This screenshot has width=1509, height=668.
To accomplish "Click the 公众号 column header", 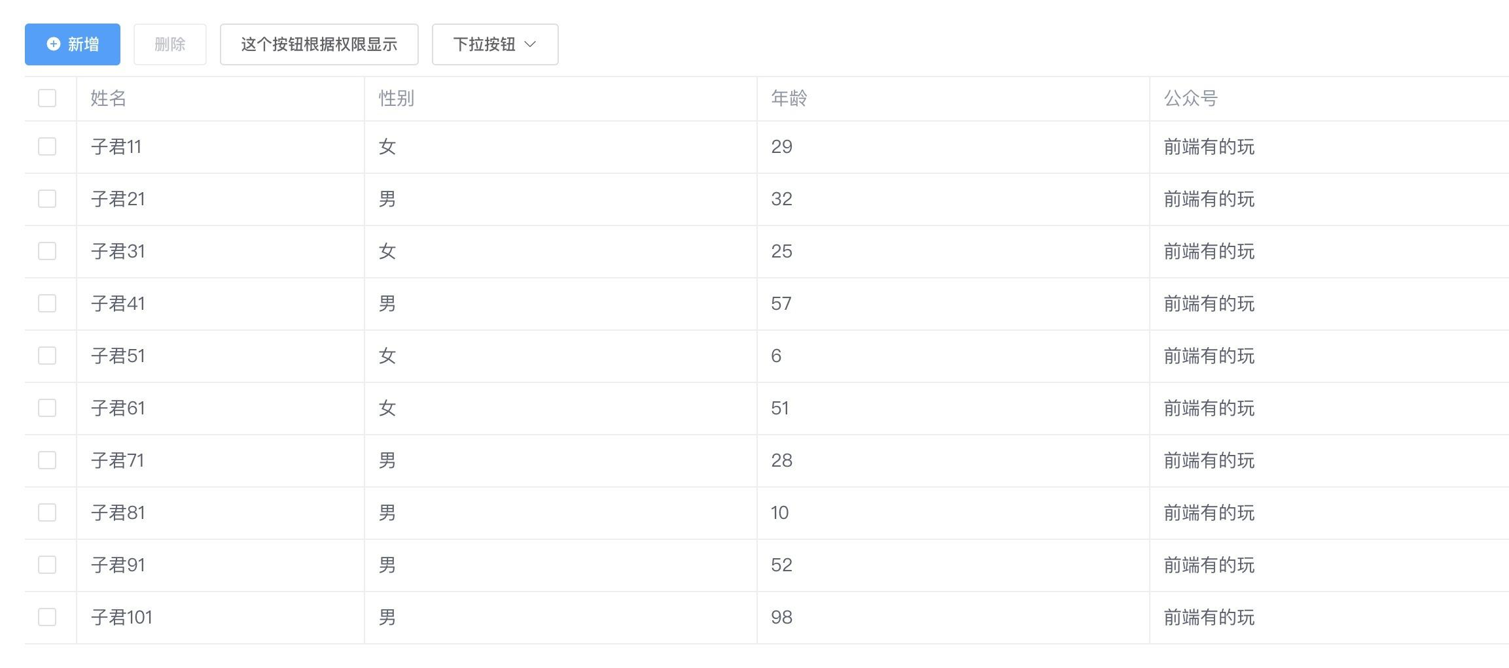I will point(1190,98).
